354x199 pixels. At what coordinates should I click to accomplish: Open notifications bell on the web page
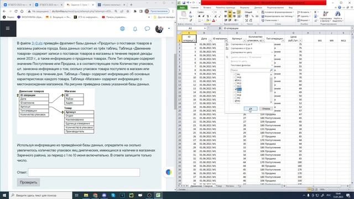point(135,29)
